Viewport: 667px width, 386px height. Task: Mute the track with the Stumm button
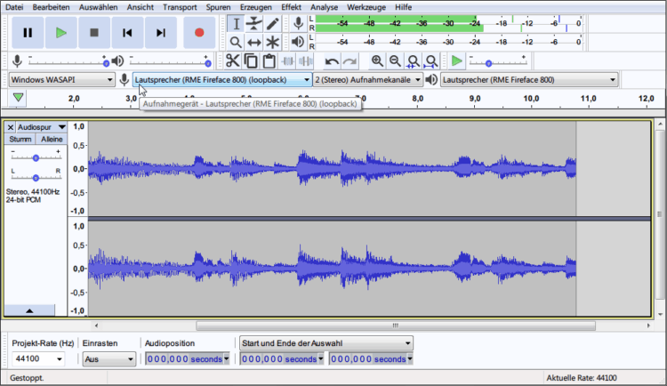click(x=20, y=139)
